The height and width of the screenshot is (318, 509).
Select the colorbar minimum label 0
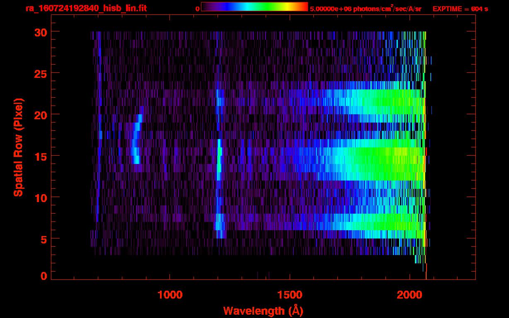(197, 9)
